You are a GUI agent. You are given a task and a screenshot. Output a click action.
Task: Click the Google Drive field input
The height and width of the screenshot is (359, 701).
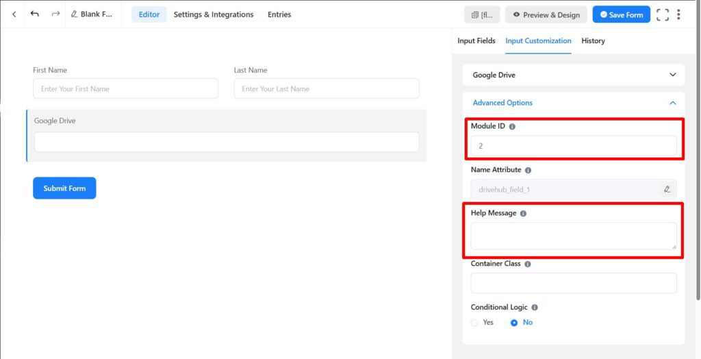226,142
